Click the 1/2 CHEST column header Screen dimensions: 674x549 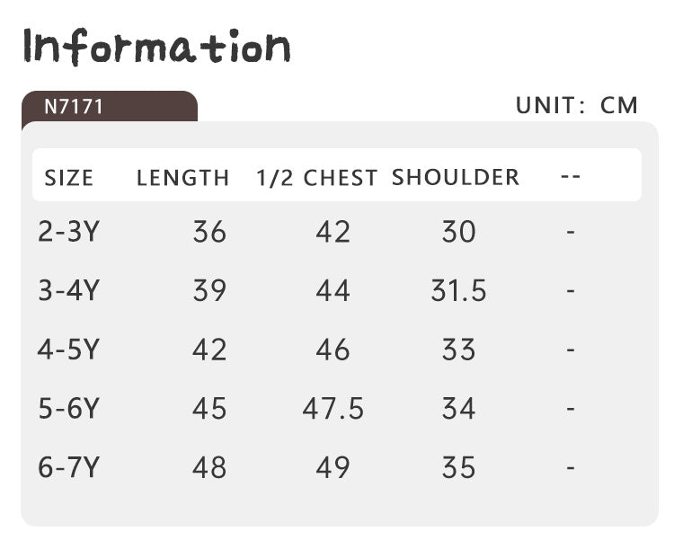point(316,178)
